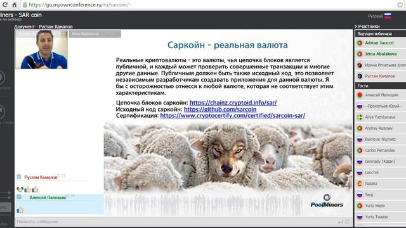Collapse Ведущие вебинара section header
The height and width of the screenshot is (228, 406).
tap(381, 34)
